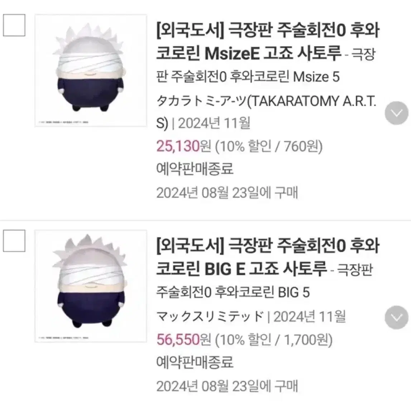Screen dimensions: 411x411
Task: Click the subtitle 후와코로린 BIG 5
Action: [262, 292]
